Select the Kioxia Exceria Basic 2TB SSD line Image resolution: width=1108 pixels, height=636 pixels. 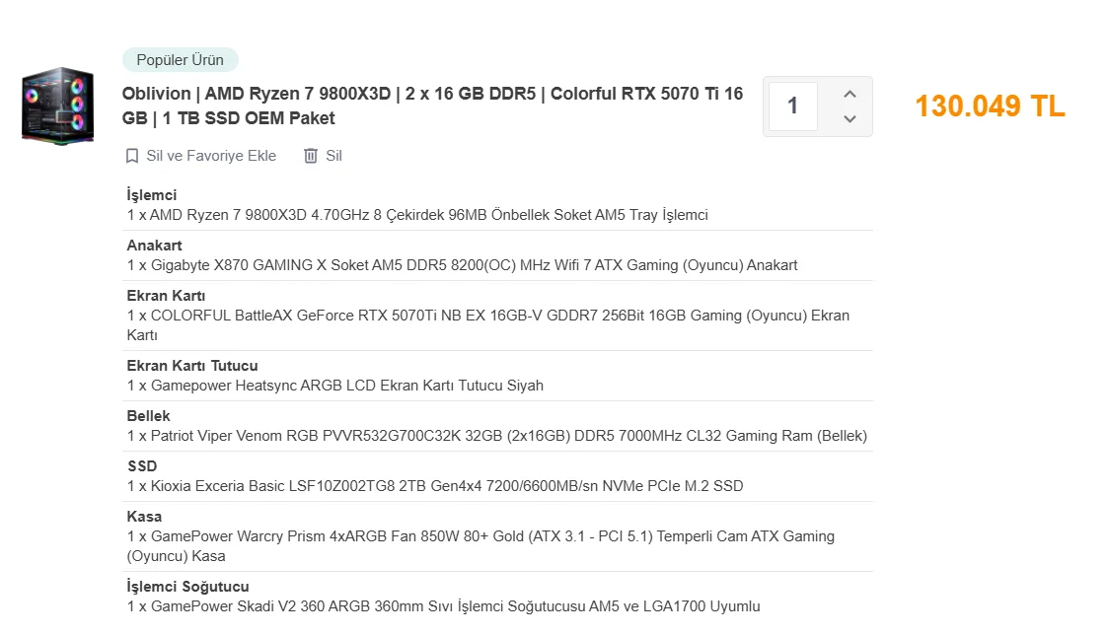coord(435,486)
